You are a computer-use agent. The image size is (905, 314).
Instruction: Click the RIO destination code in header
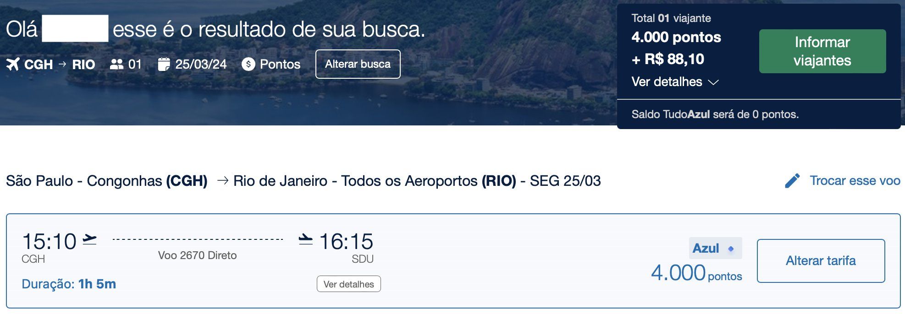pyautogui.click(x=83, y=65)
